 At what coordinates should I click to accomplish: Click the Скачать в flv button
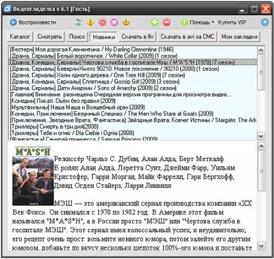coord(138,37)
